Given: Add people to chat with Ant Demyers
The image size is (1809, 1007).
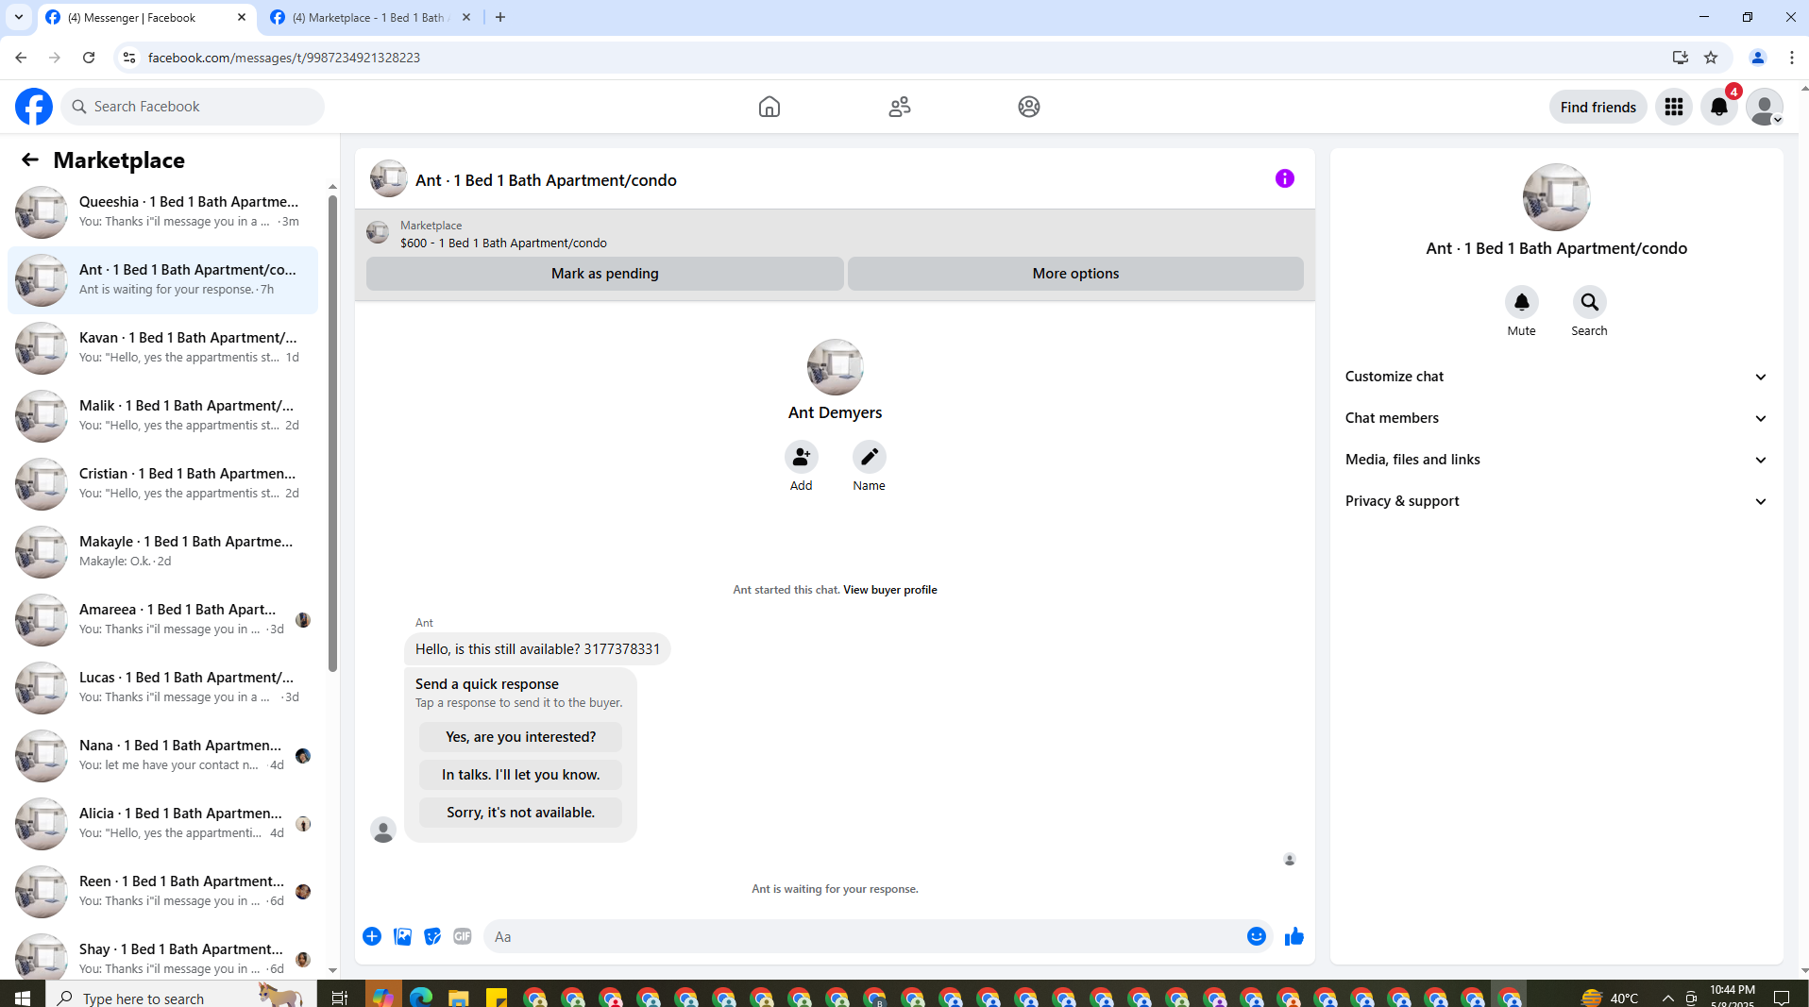Looking at the screenshot, I should click(802, 457).
